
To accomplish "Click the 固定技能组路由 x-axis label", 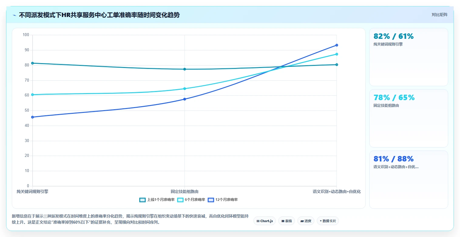I will (x=184, y=191).
